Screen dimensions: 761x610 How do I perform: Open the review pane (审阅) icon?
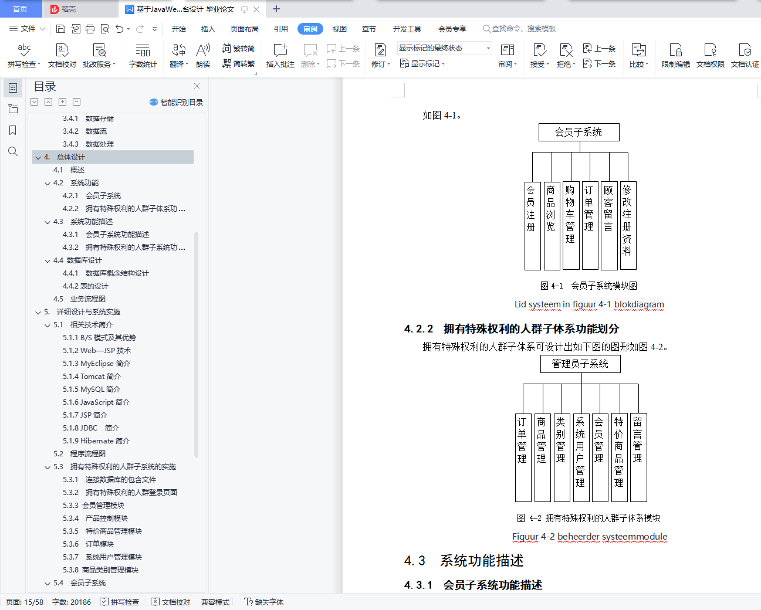pyautogui.click(x=508, y=56)
